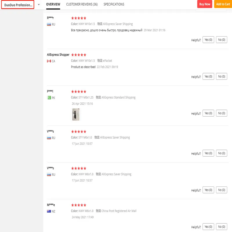Viewport: 232px width, 232px height.
Task: Click reviewer name M***e
Action: coord(51,205)
